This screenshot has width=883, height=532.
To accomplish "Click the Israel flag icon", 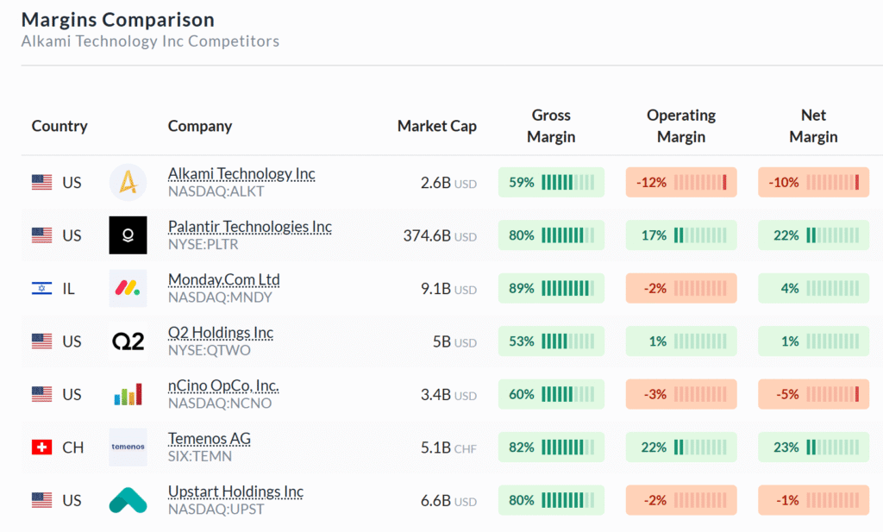I will coord(41,289).
